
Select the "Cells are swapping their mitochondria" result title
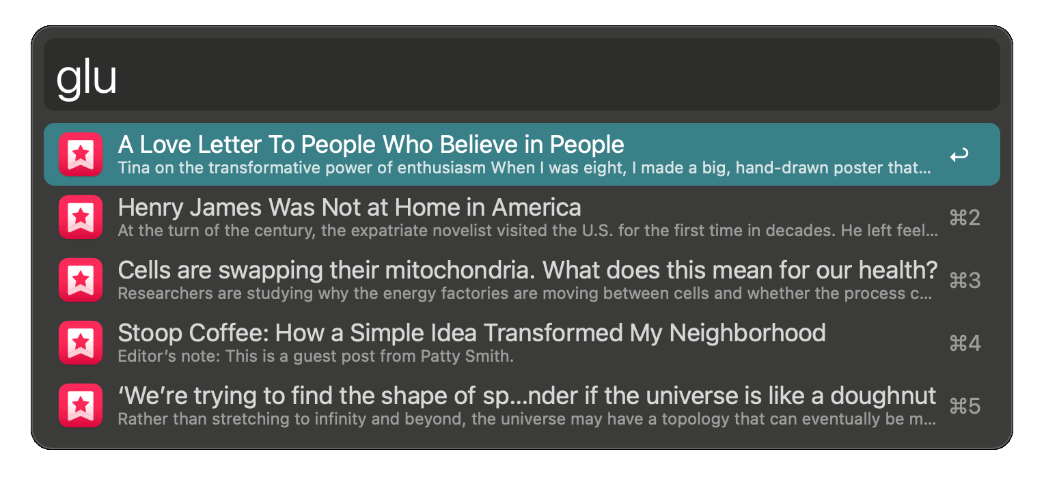tap(527, 270)
